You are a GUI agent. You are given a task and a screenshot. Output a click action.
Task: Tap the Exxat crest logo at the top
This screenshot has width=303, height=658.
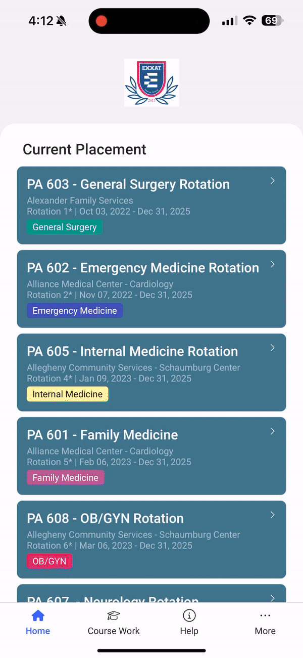tap(151, 82)
